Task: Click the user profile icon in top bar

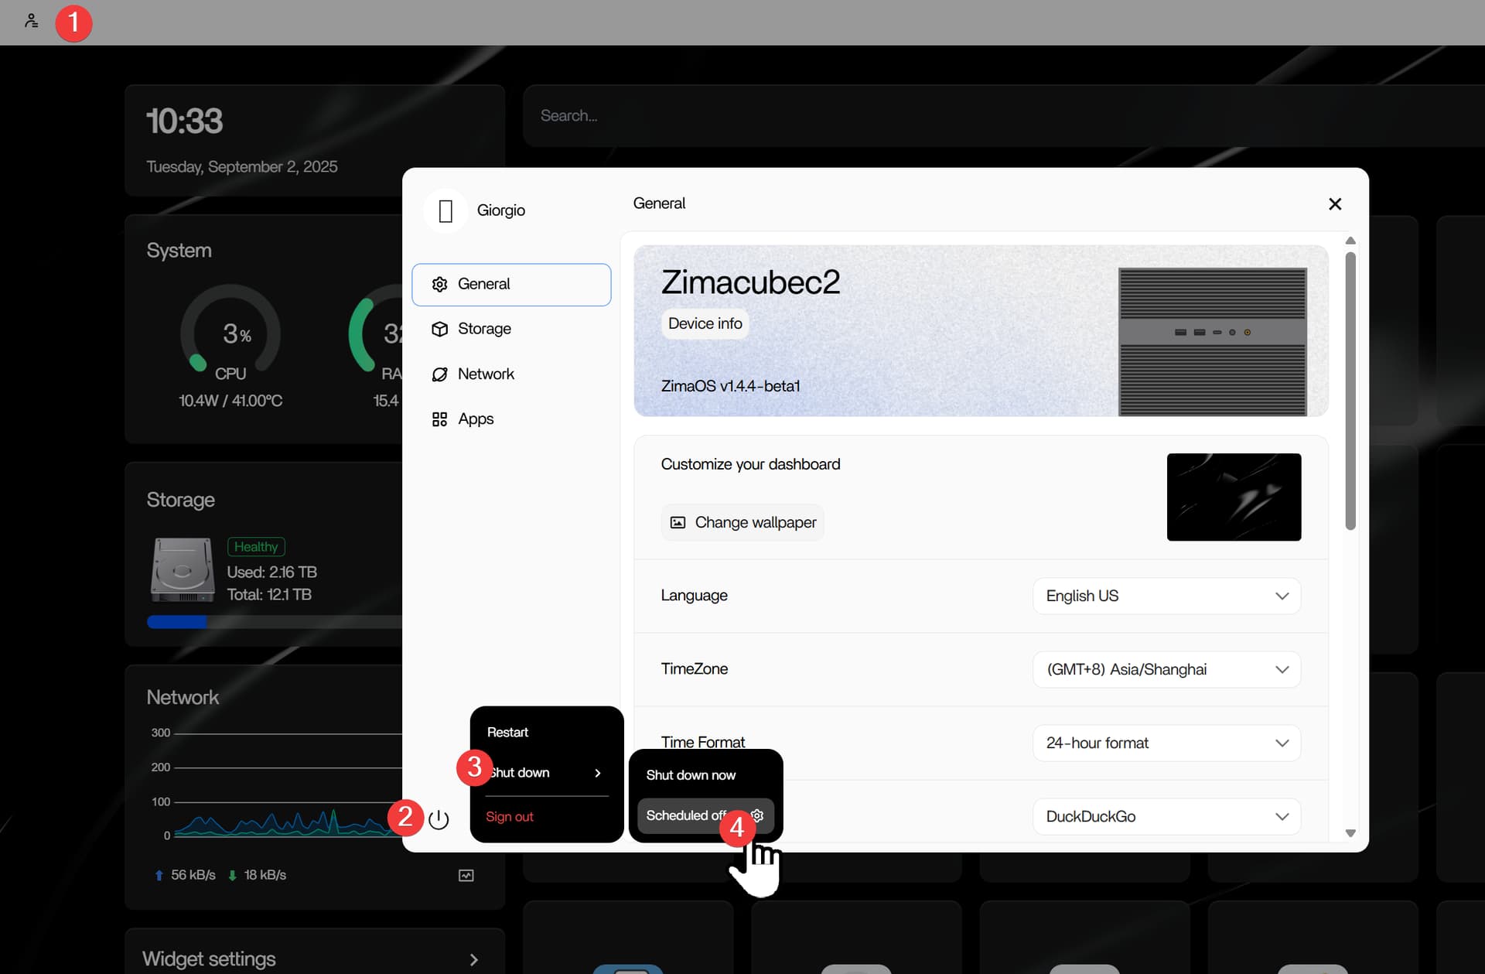Action: [31, 21]
